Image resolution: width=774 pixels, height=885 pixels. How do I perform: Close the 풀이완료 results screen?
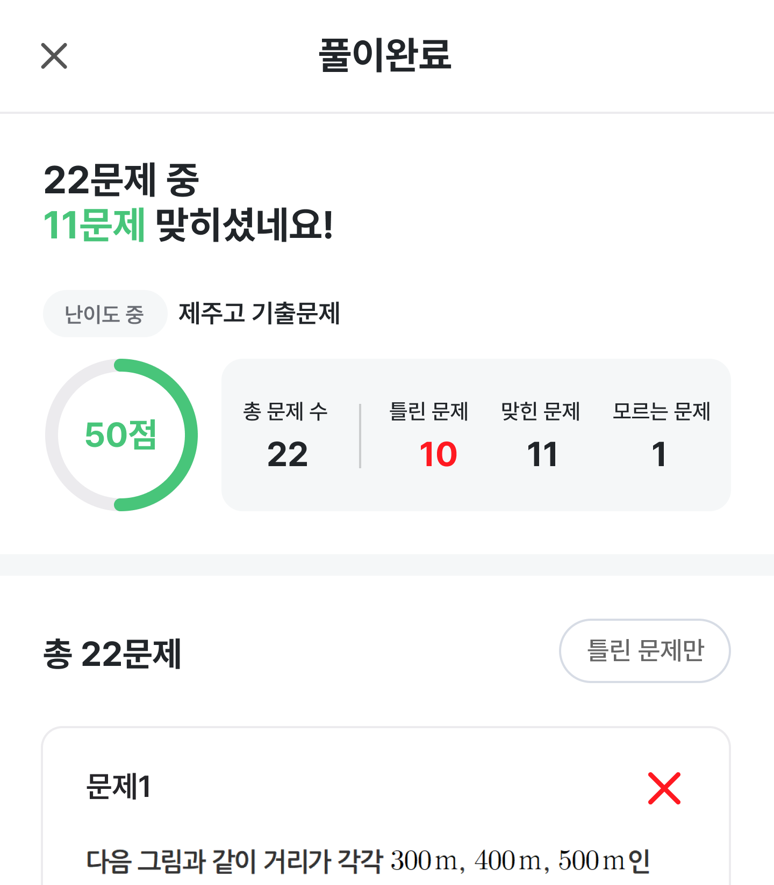pos(54,56)
